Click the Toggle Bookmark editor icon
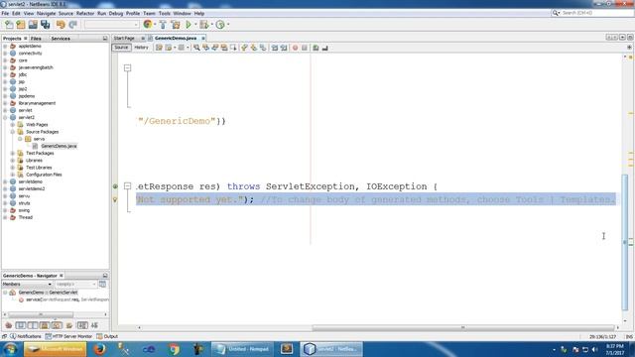Image resolution: width=635 pixels, height=357 pixels. tap(263, 48)
